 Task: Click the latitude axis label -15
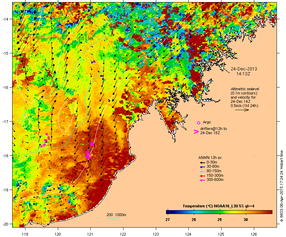tap(5, 53)
